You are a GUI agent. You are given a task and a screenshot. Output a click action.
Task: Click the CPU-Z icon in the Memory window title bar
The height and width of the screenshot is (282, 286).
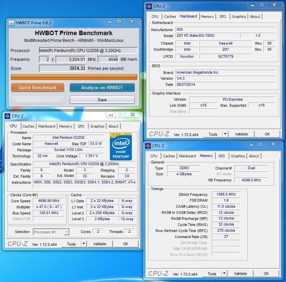(x=148, y=146)
